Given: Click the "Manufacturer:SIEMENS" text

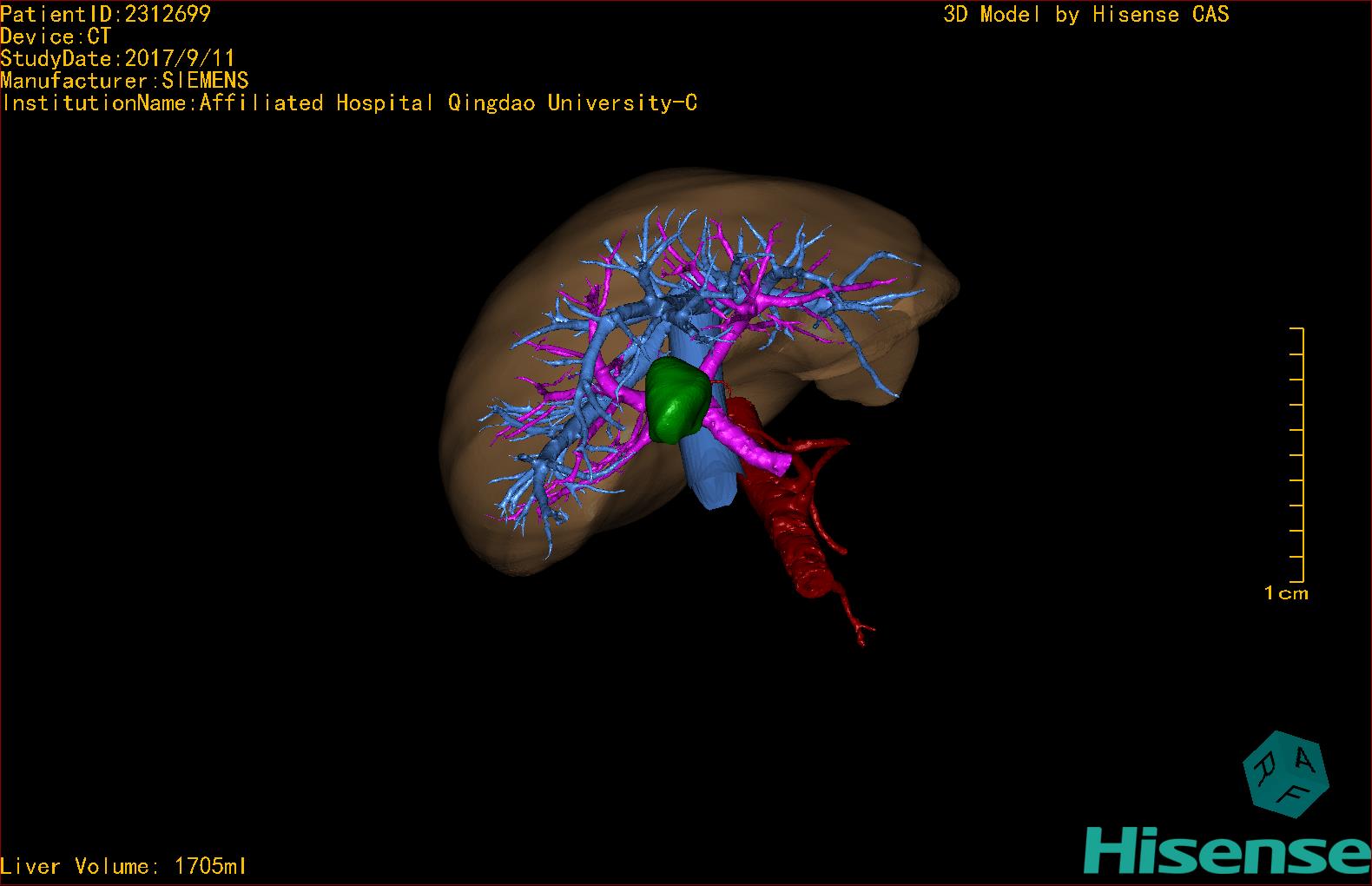Looking at the screenshot, I should 124,81.
